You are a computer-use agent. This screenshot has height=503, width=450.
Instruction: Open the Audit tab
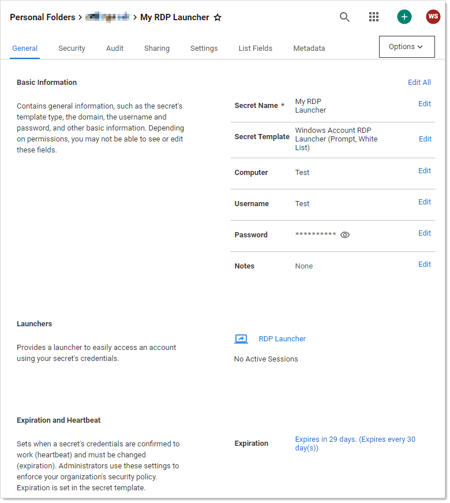coord(115,49)
